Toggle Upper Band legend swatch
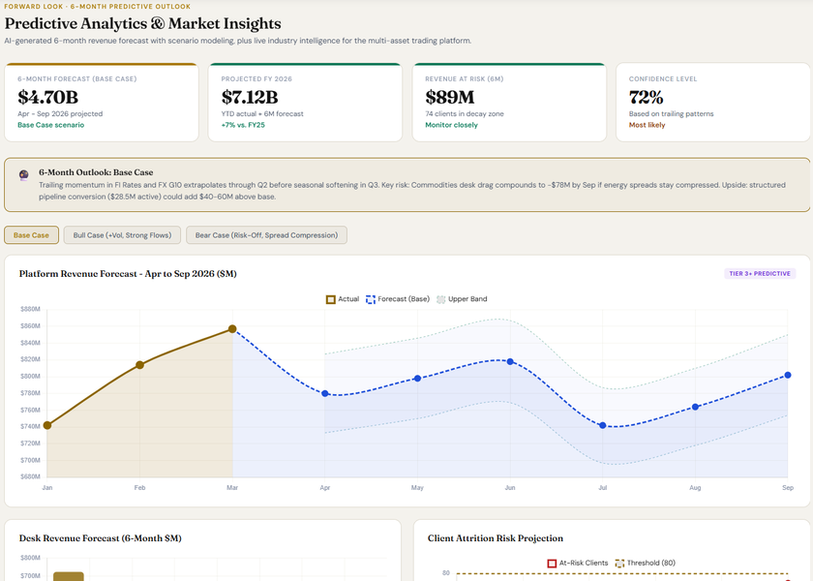The height and width of the screenshot is (581, 813). [440, 299]
